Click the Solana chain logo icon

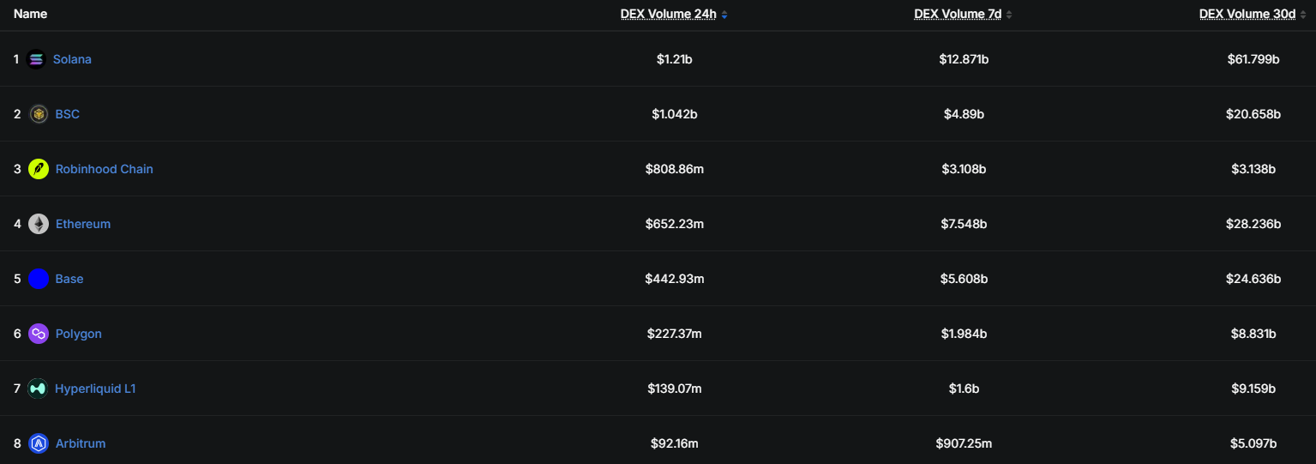point(36,59)
